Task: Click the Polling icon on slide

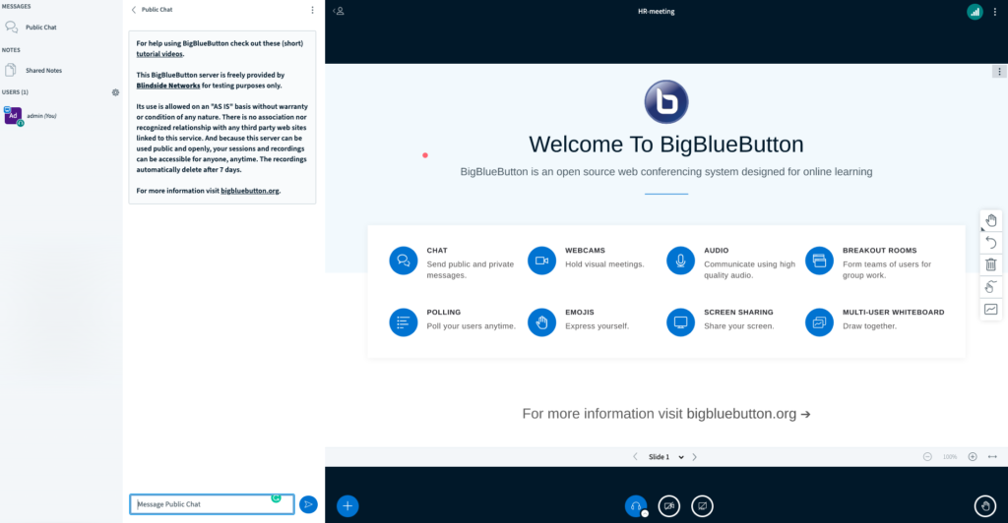Action: pyautogui.click(x=403, y=322)
